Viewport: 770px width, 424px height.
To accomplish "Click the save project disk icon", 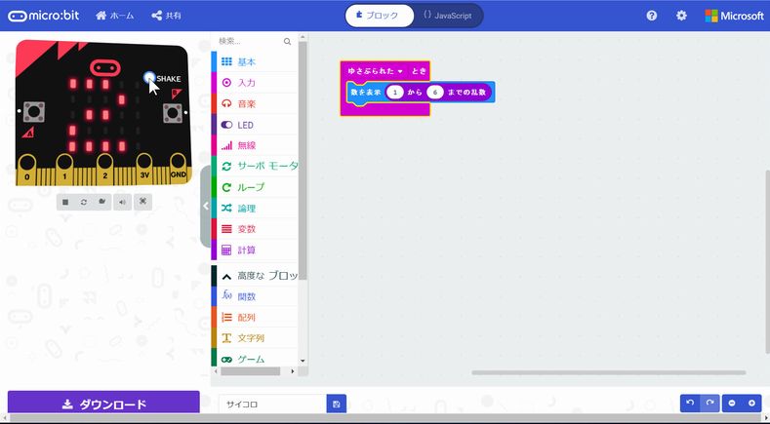I will tap(336, 404).
